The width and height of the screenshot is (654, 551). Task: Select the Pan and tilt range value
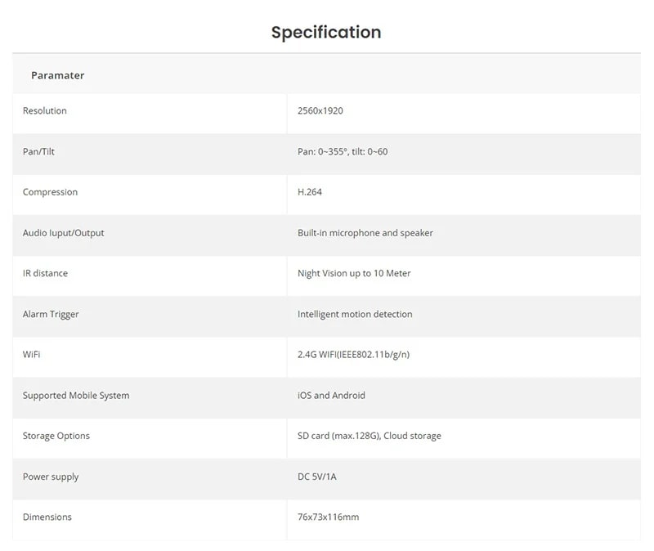(343, 152)
